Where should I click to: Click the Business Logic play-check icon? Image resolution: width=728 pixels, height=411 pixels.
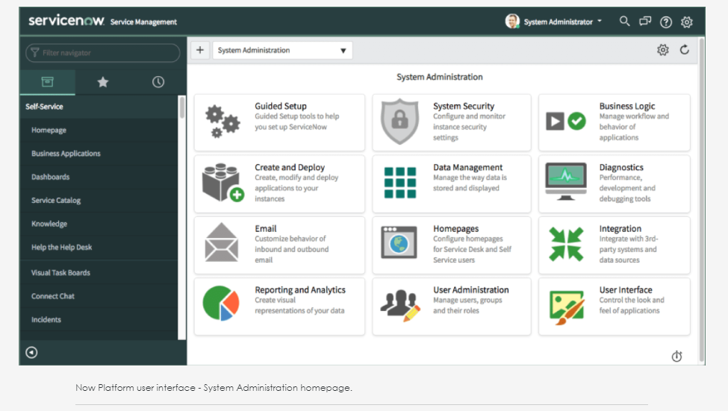click(566, 122)
